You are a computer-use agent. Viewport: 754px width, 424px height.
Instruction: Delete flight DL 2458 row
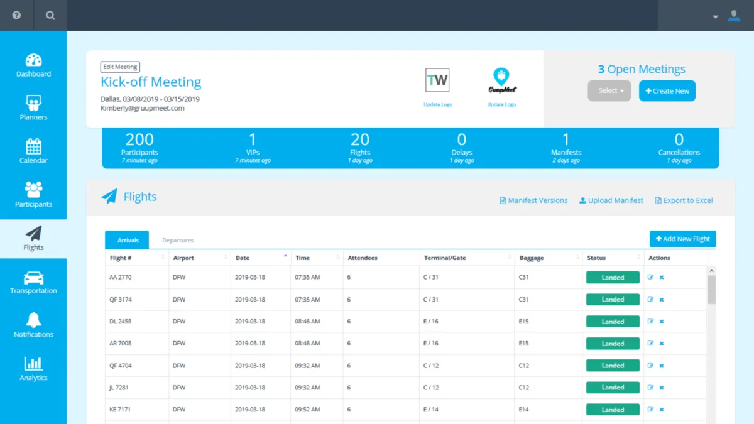(x=662, y=322)
